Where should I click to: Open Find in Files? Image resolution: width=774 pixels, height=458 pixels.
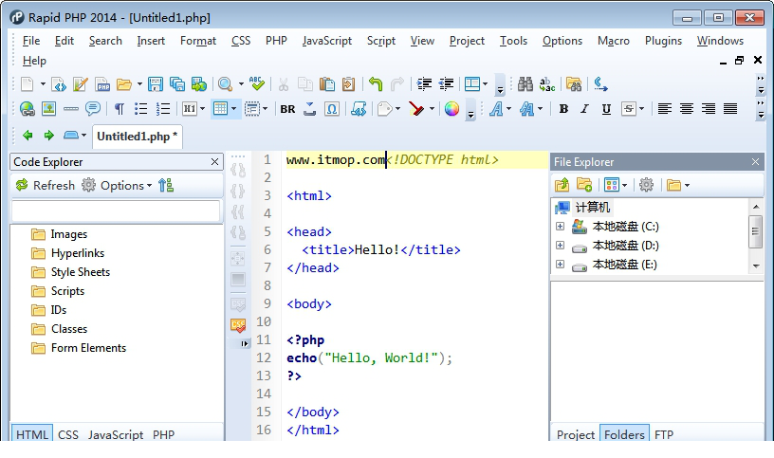574,84
